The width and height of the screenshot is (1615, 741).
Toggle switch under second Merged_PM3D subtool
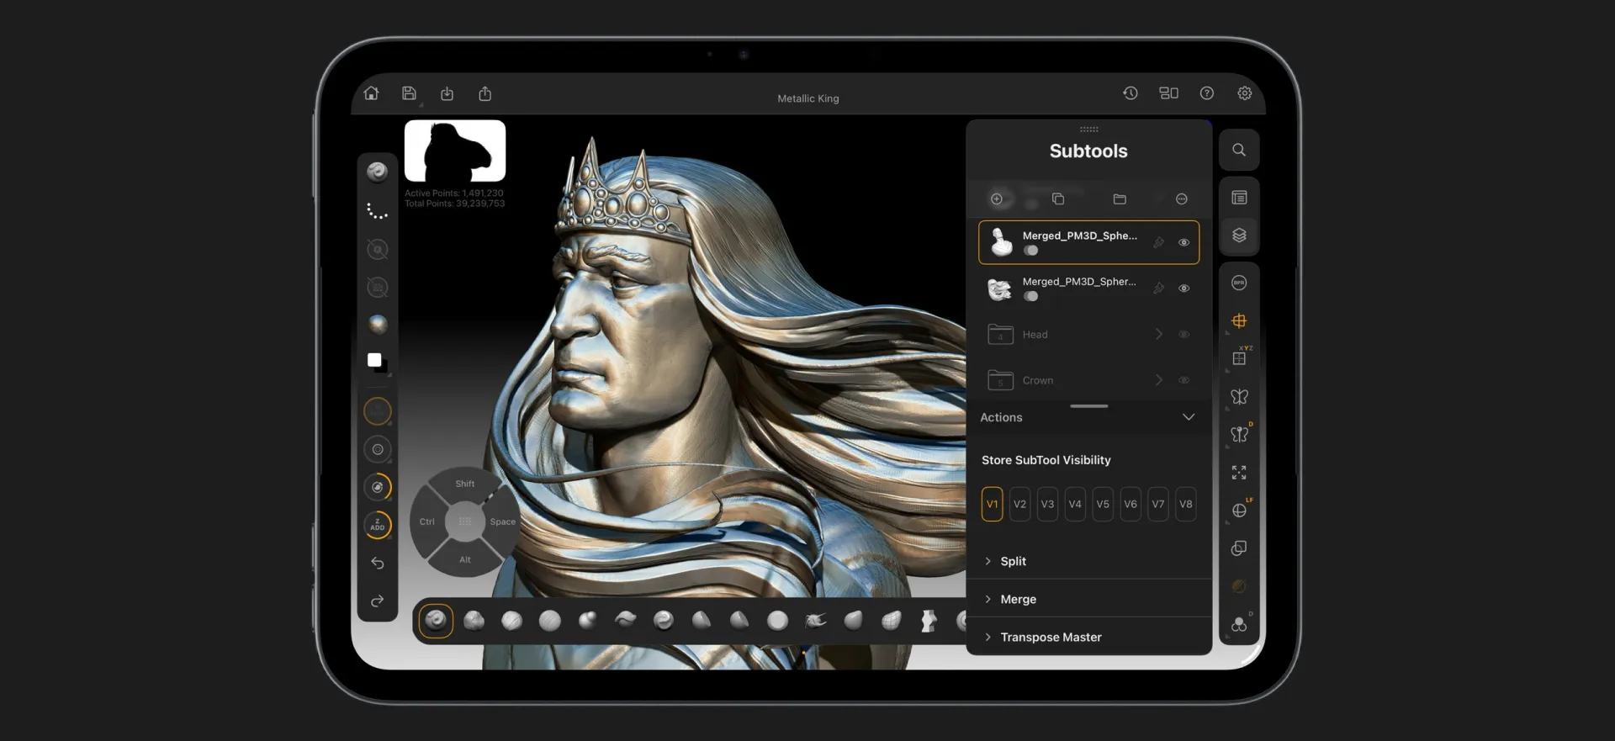[x=1030, y=296]
